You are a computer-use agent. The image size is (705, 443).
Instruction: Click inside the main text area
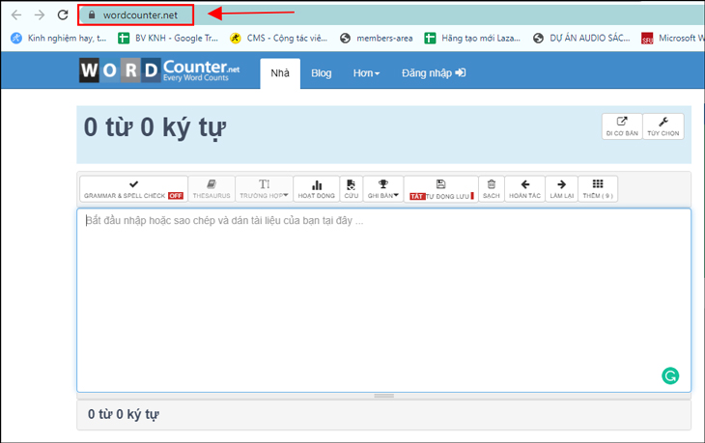click(383, 300)
